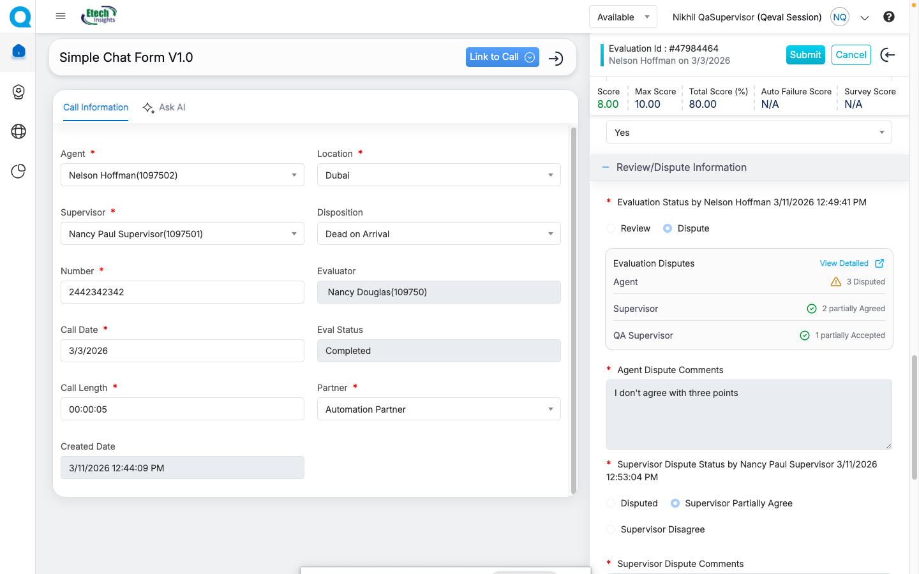Open View Detailed external link icon

pyautogui.click(x=879, y=263)
